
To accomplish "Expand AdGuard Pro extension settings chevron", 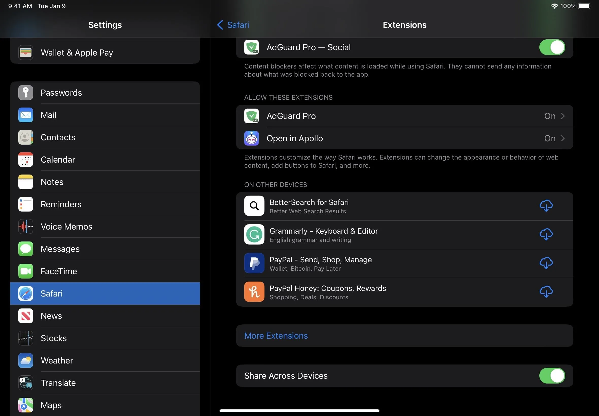I will pyautogui.click(x=563, y=116).
